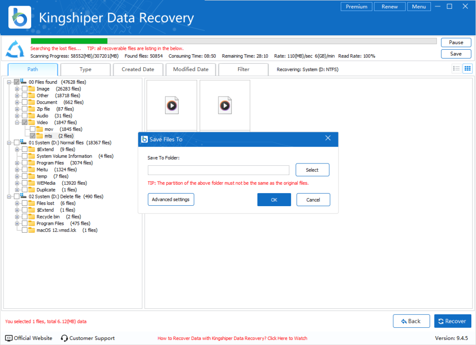Screen dimensions: 476x345
Task: Pause the scan
Action: (456, 42)
